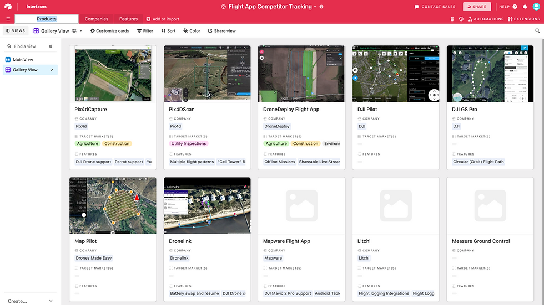Click Multiple flight patterns feature chip
Image resolution: width=544 pixels, height=305 pixels.
(192, 162)
